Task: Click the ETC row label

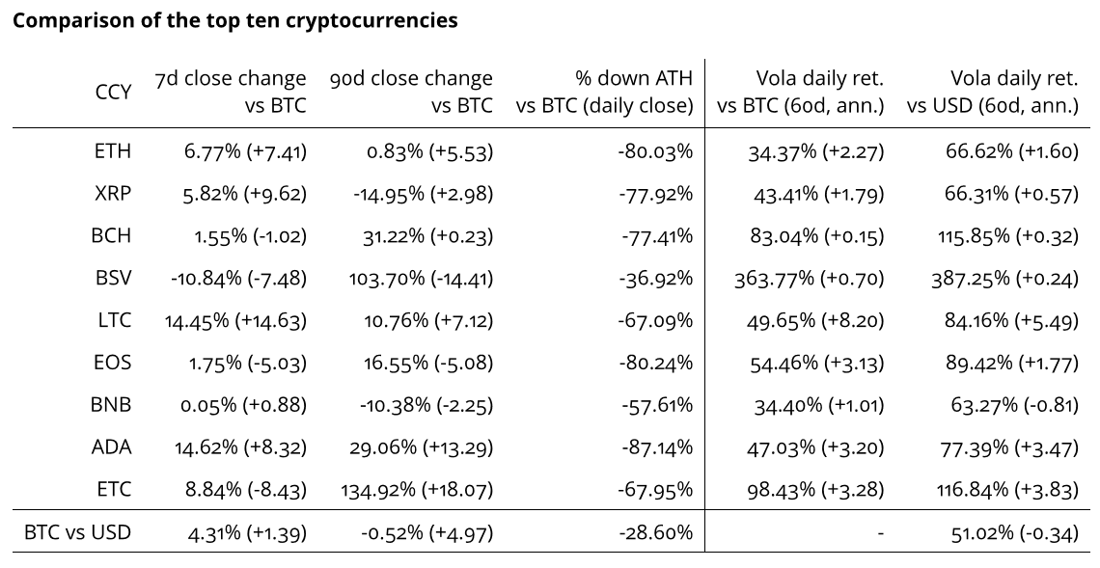Action: [114, 490]
